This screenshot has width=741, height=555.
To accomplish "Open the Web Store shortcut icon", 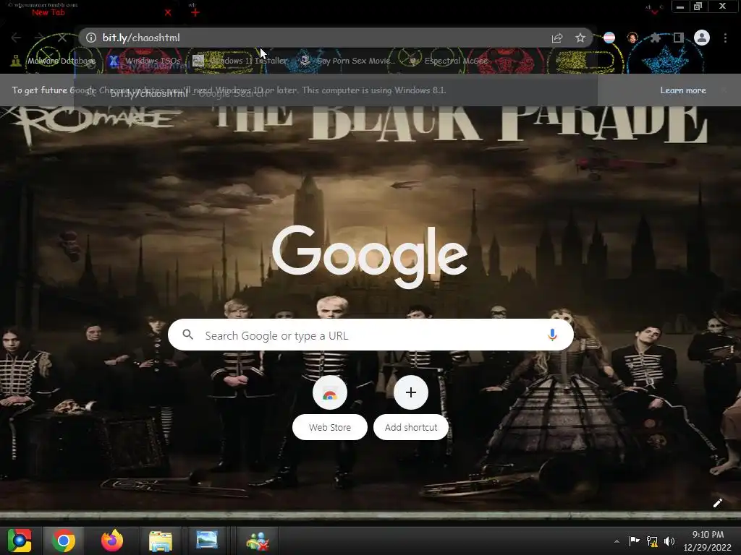I will click(x=330, y=392).
